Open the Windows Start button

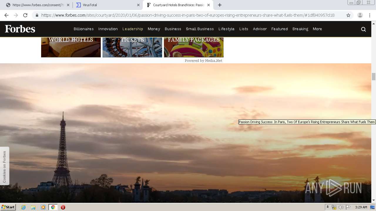(8, 207)
